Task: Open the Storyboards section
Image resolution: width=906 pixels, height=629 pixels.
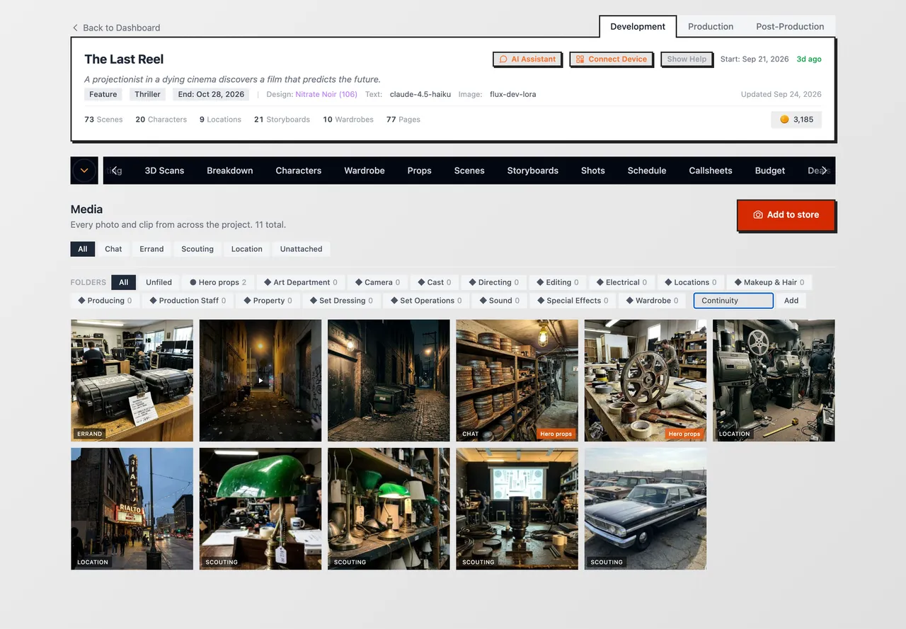Action: (533, 171)
